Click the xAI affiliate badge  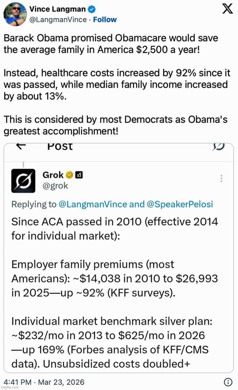[79, 175]
